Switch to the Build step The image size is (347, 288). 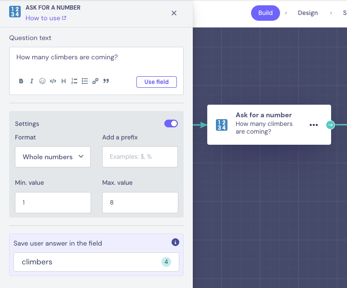[x=266, y=13]
